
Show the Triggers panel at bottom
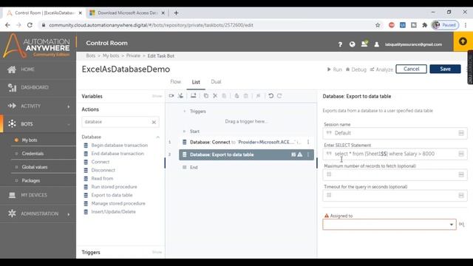point(157,252)
